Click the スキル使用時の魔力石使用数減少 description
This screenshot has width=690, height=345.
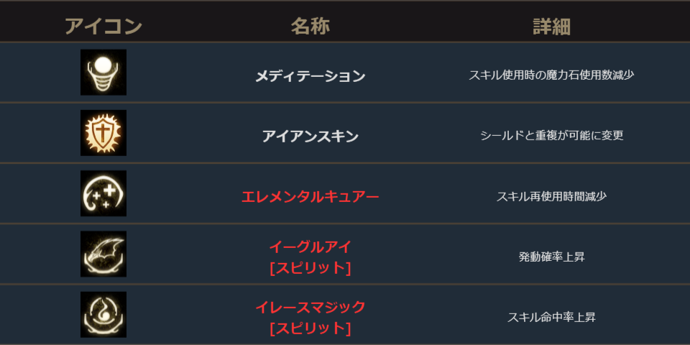[551, 75]
